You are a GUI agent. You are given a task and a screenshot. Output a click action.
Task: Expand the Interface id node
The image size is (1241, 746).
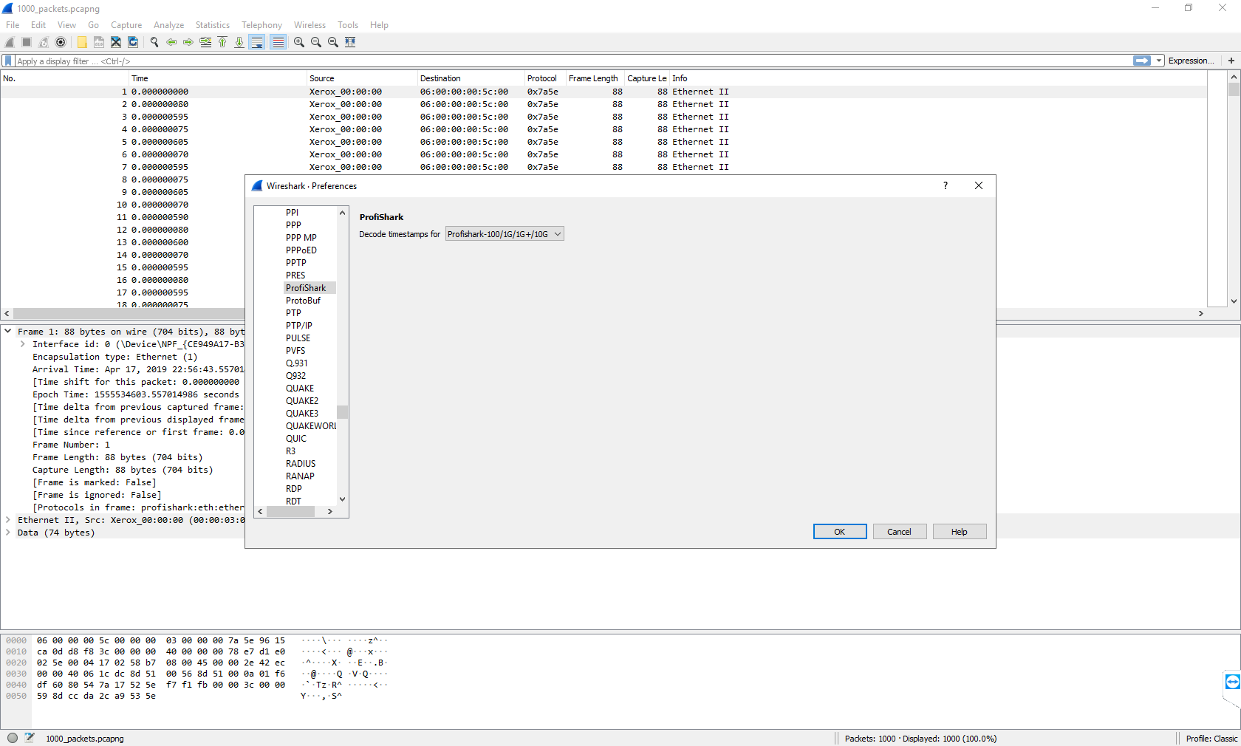click(23, 344)
